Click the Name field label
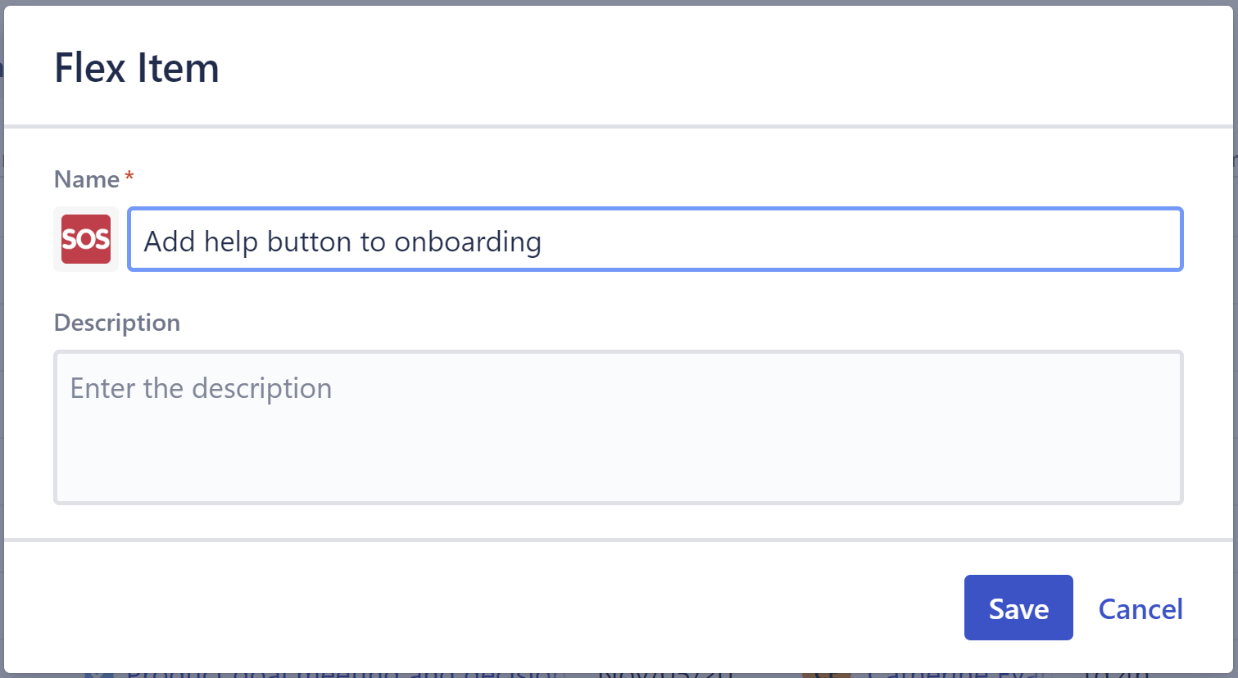 [x=87, y=179]
